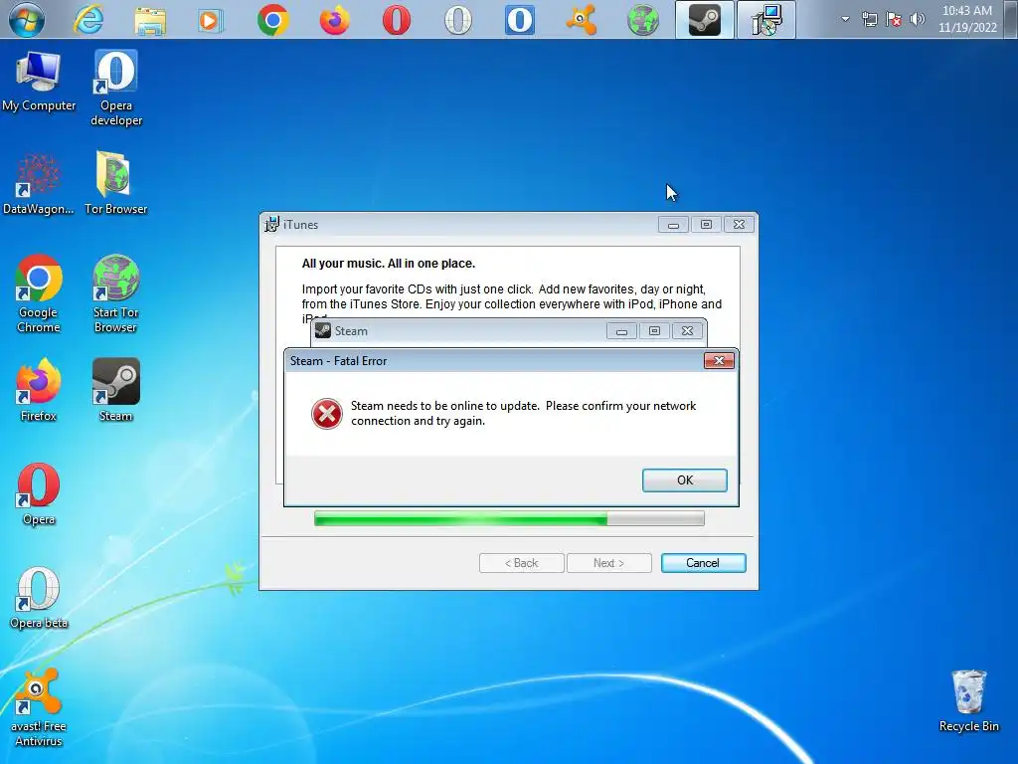
Task: Click Next in iTunes installer
Action: click(609, 563)
